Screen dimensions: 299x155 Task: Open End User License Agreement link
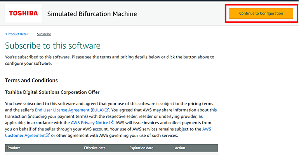(70, 110)
